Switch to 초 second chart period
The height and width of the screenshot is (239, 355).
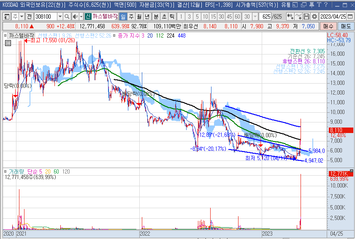pyautogui.click(x=164, y=16)
